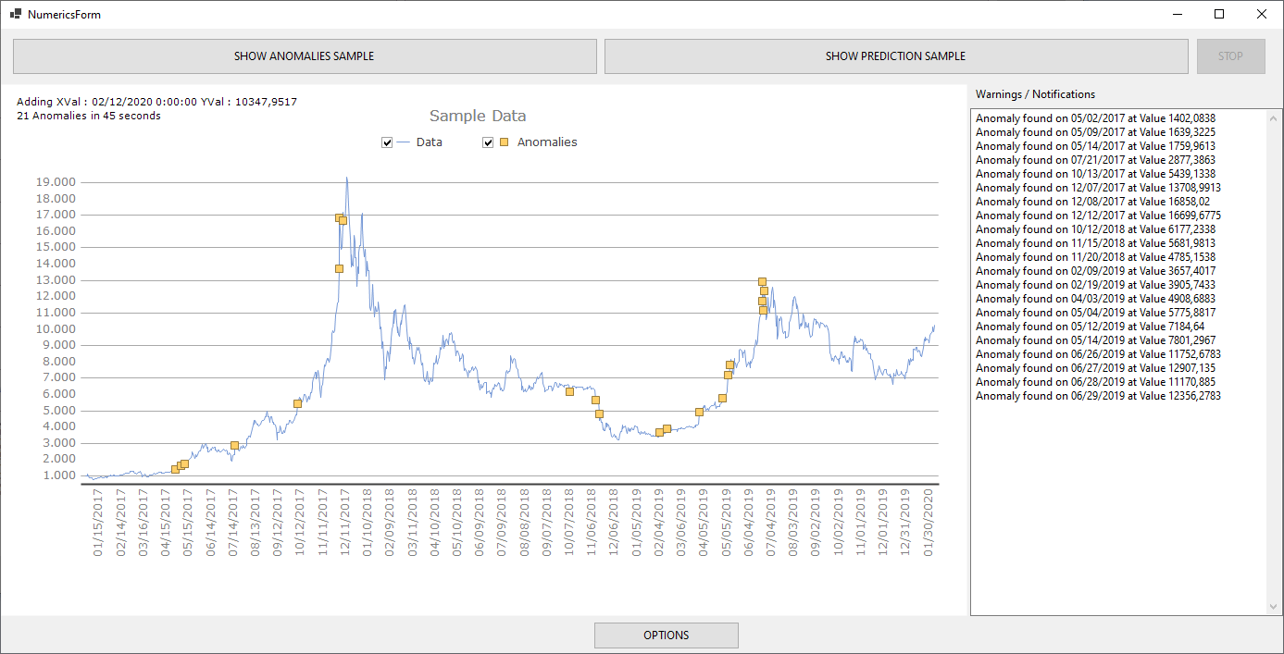Screen dimensions: 1284x654
Task: Minimize the NumericsForm window
Action: pos(1178,14)
